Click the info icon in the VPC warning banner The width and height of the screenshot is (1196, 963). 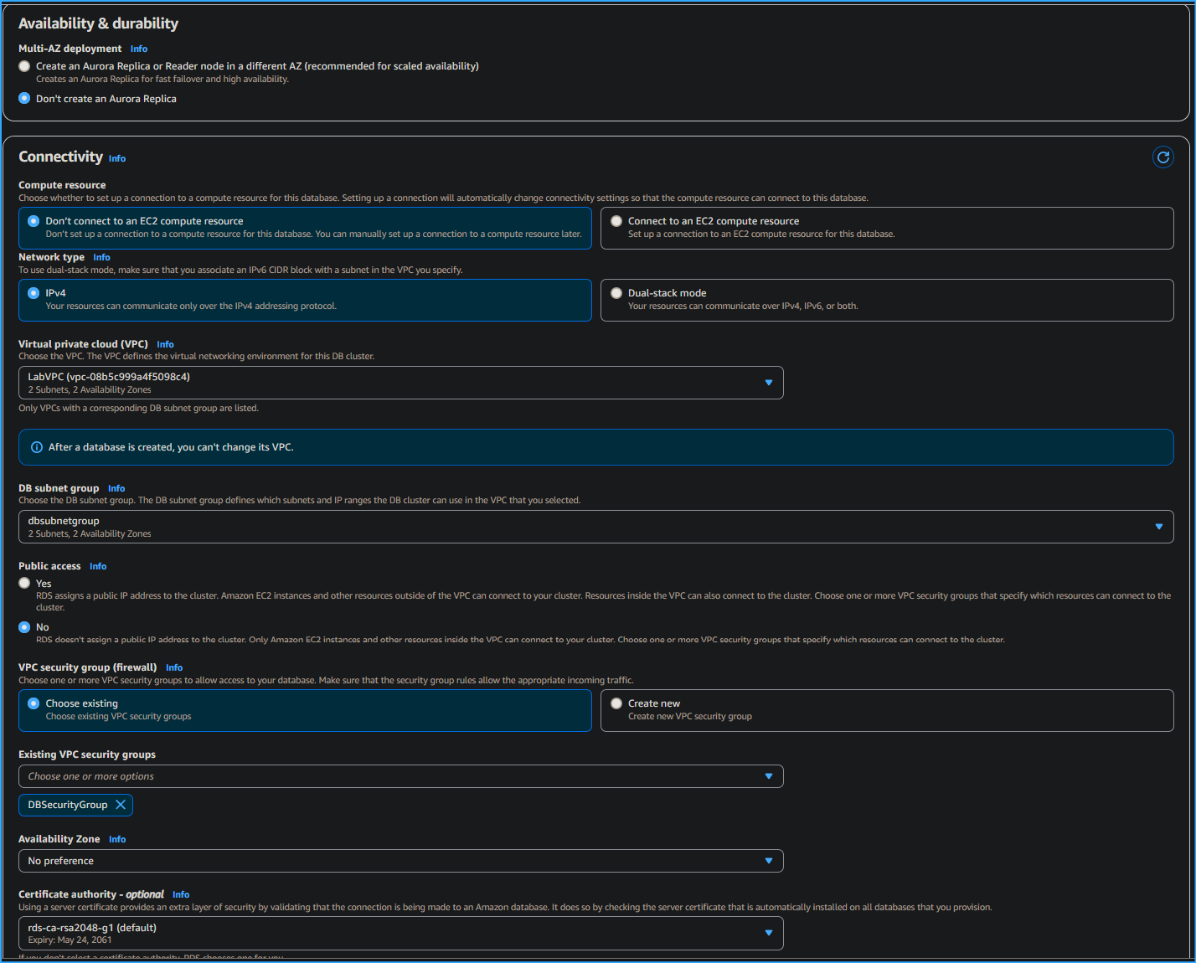[37, 446]
